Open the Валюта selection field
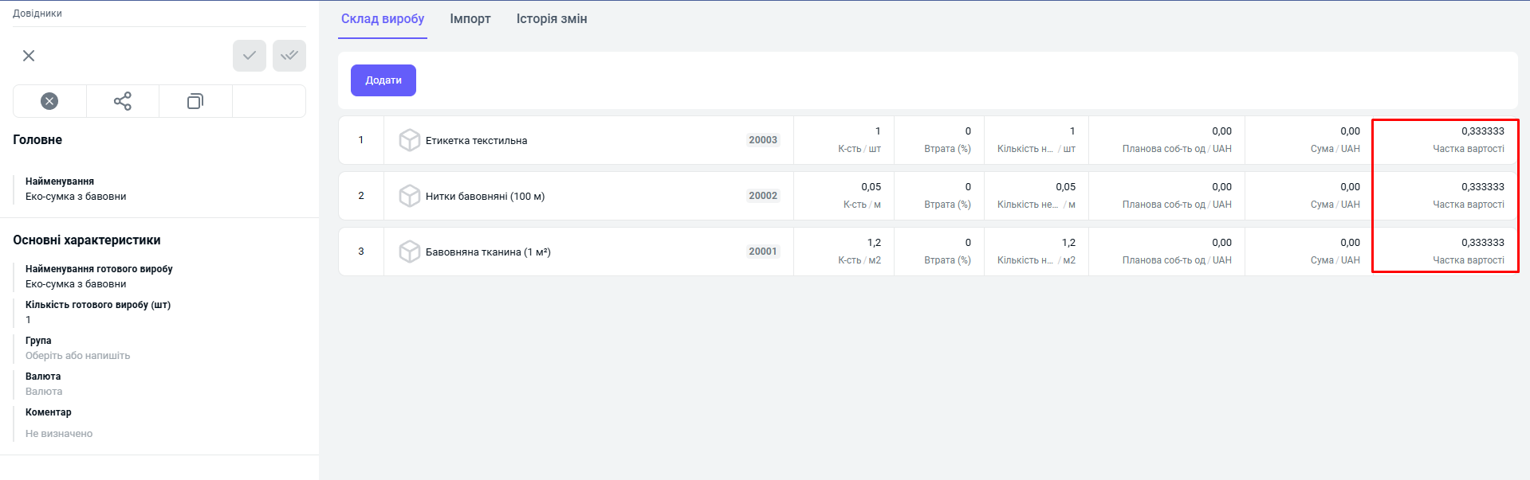The image size is (1530, 480). (44, 392)
